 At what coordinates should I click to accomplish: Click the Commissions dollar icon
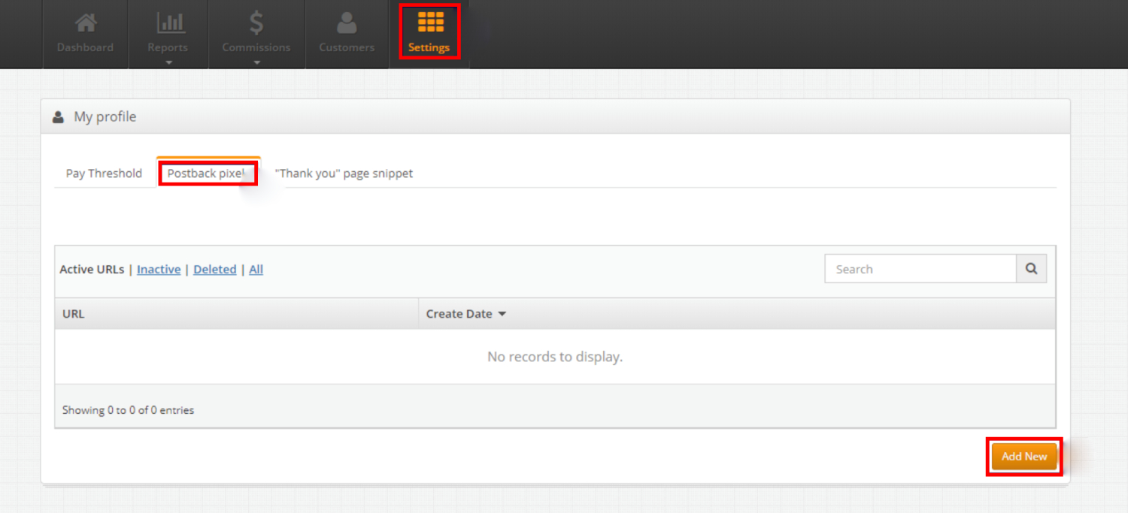point(256,23)
